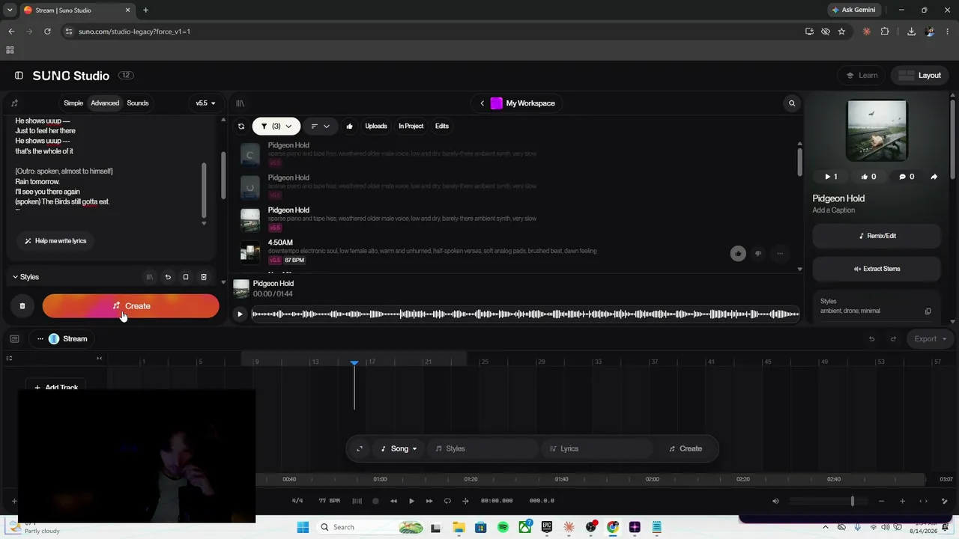Open the Song type dropdown
The image size is (959, 539).
pos(399,449)
